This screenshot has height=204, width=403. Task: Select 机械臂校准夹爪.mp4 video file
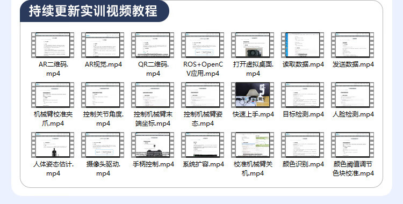[x=53, y=95]
